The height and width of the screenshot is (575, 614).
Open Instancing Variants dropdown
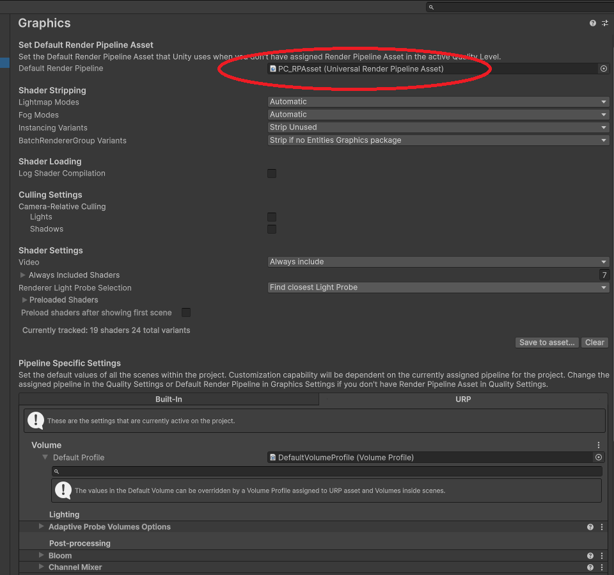pos(437,127)
